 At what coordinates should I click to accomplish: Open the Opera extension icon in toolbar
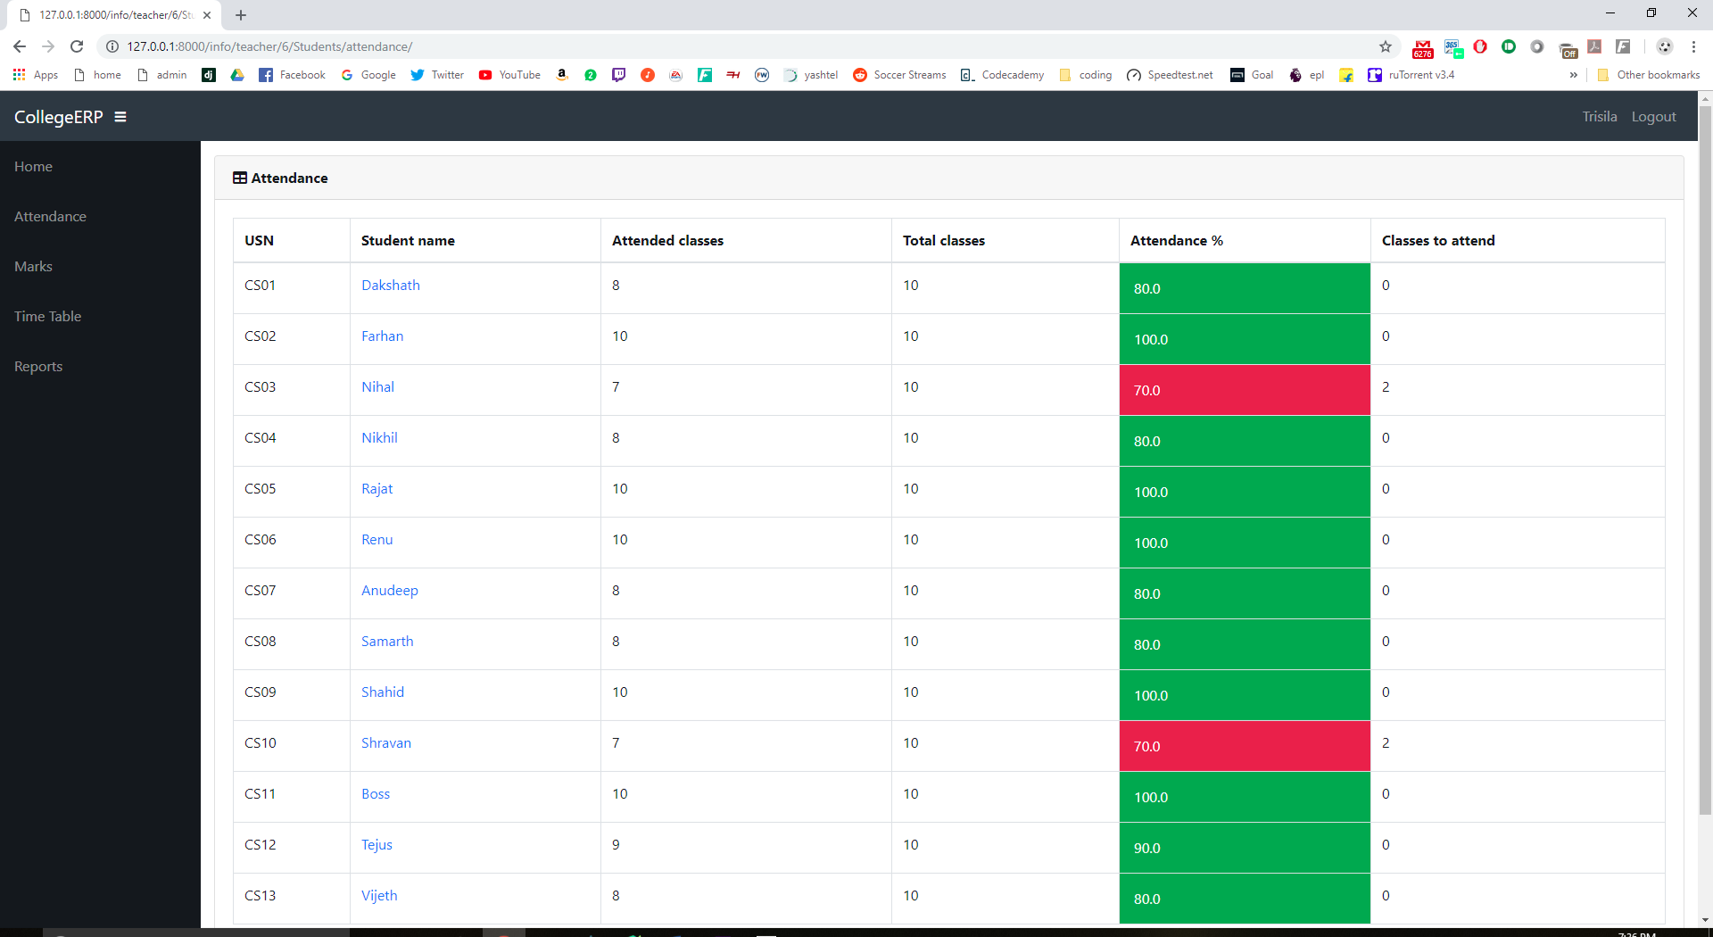[x=1480, y=46]
